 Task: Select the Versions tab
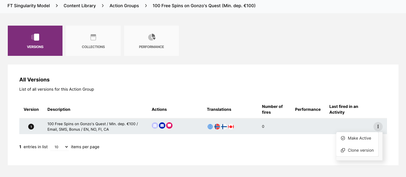pos(35,41)
